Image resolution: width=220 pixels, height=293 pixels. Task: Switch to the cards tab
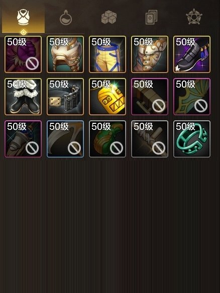pyautogui.click(x=151, y=18)
